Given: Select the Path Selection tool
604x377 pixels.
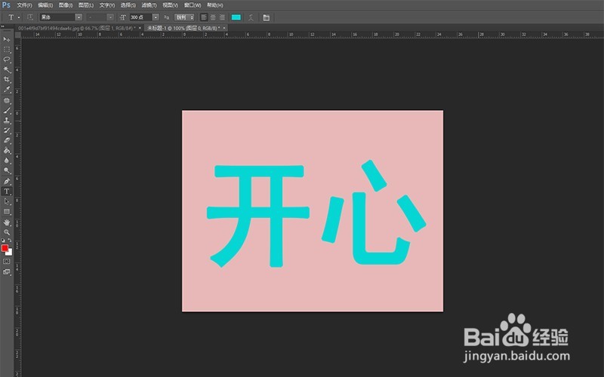Looking at the screenshot, I should coord(7,201).
